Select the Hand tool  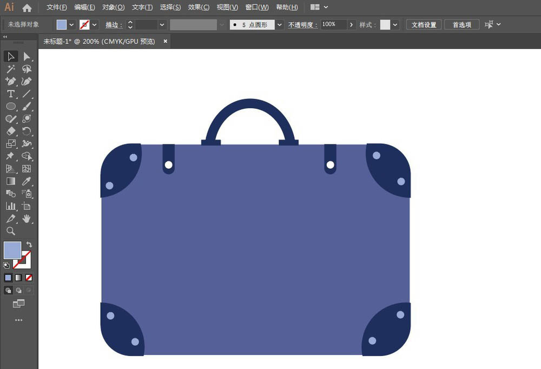pos(27,219)
